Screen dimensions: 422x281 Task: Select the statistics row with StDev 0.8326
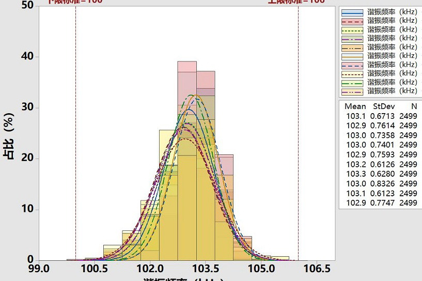click(381, 183)
